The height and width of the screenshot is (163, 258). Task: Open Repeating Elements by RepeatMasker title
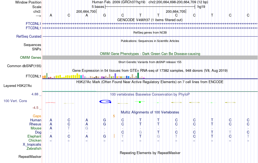coord(150,153)
